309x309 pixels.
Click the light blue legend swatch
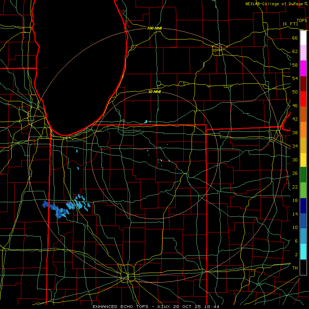click(303, 236)
